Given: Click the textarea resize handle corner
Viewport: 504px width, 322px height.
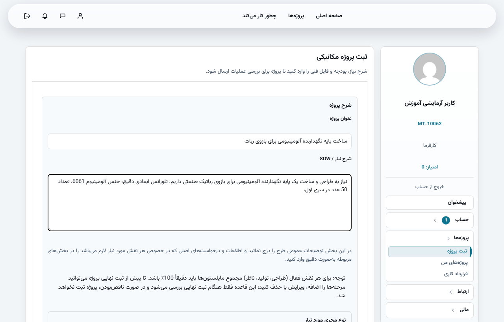Looking at the screenshot, I should [x=50, y=229].
